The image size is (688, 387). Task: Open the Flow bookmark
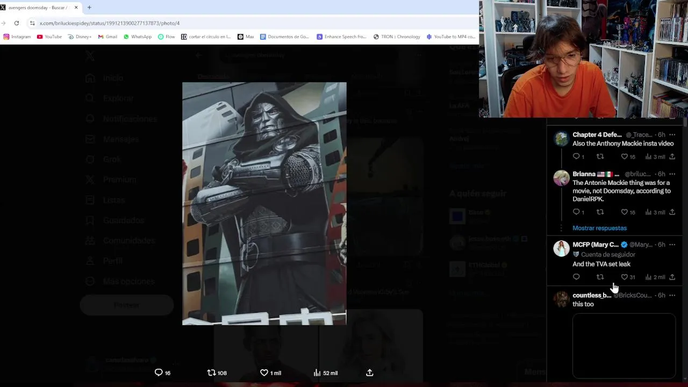pyautogui.click(x=167, y=37)
